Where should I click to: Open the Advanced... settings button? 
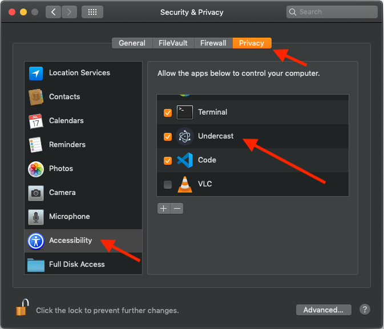(324, 310)
